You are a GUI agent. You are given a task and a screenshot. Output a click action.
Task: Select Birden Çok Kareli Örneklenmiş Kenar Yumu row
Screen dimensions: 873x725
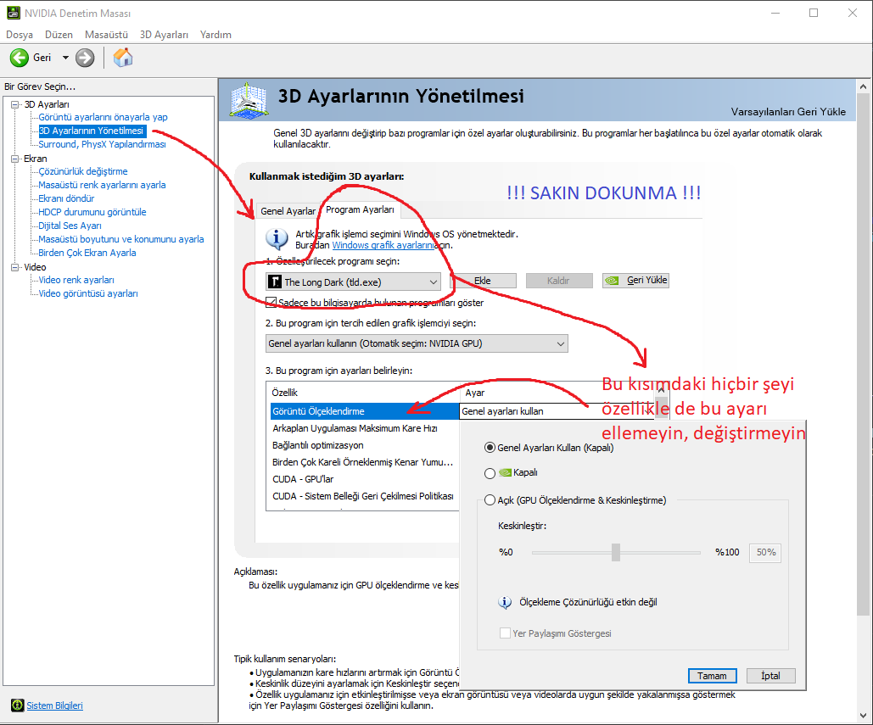click(x=363, y=462)
